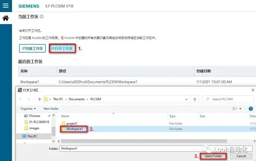
Task: Click Documents in the breadcrumb path
Action: (76, 99)
